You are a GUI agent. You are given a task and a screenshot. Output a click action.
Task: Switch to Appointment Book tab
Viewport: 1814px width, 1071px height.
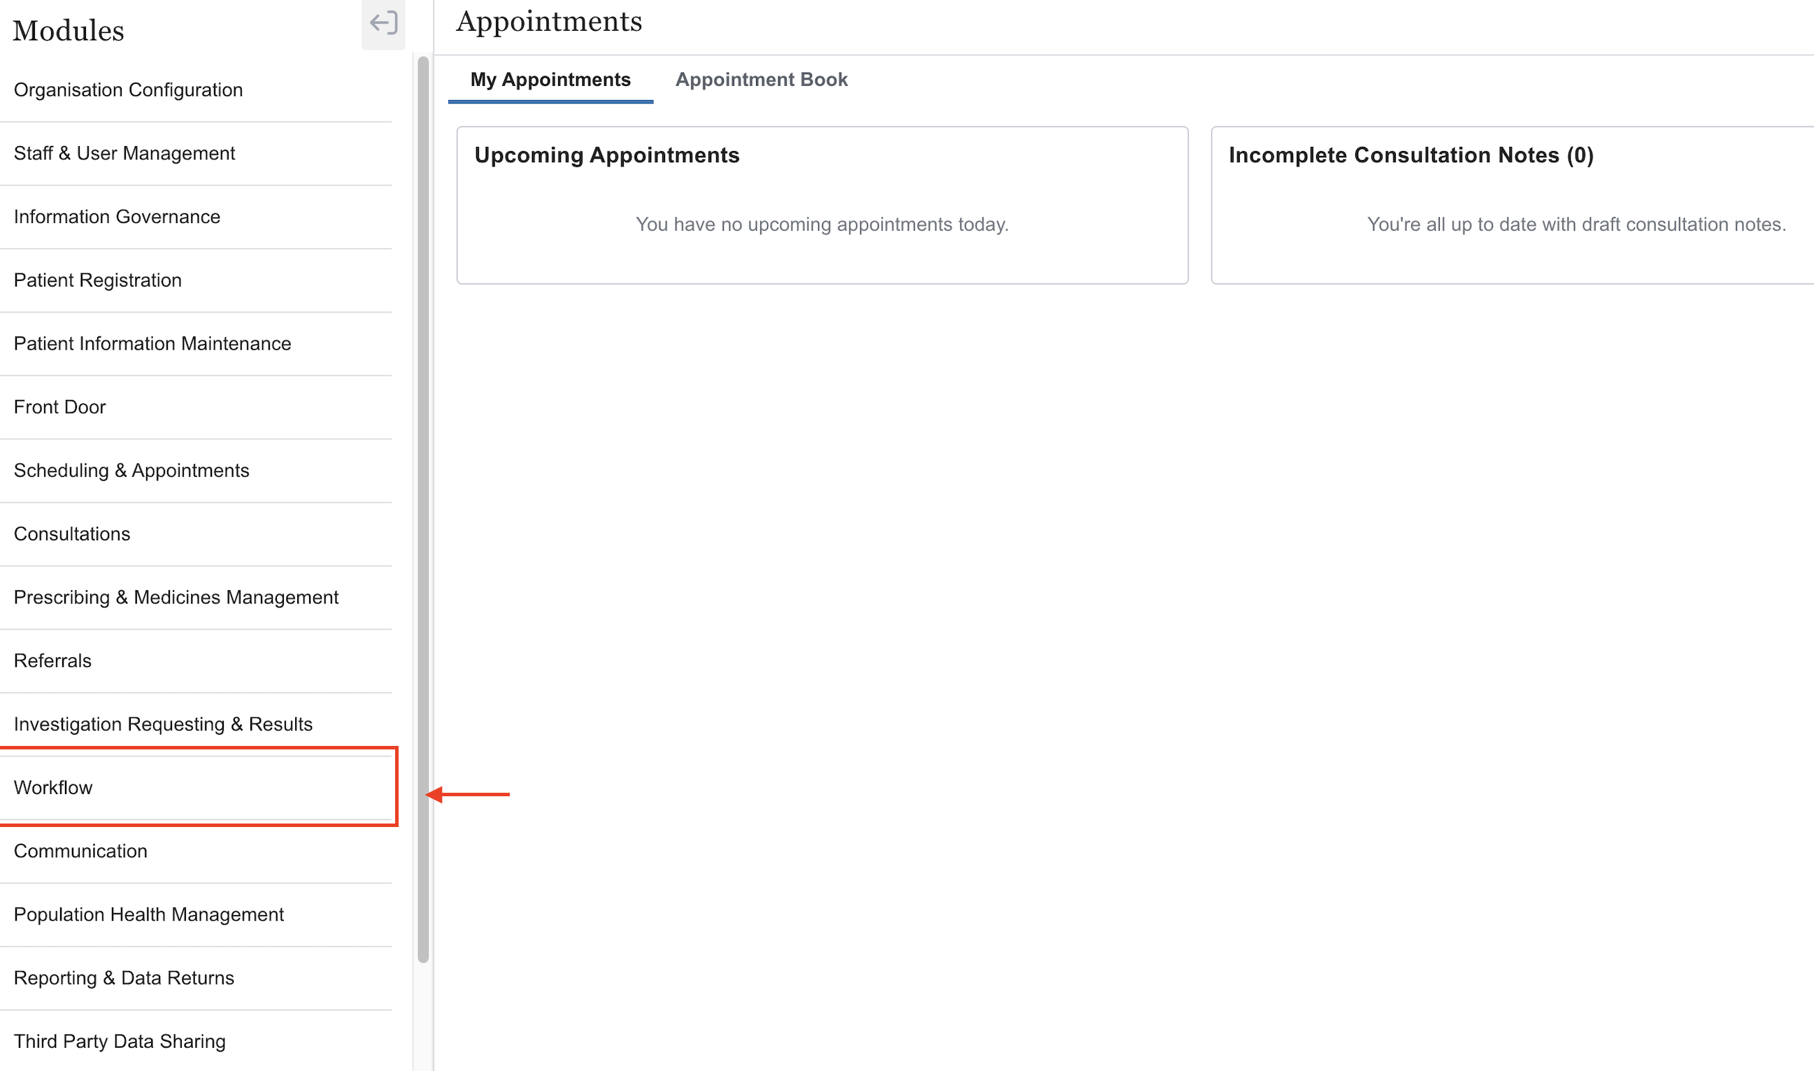pyautogui.click(x=761, y=80)
